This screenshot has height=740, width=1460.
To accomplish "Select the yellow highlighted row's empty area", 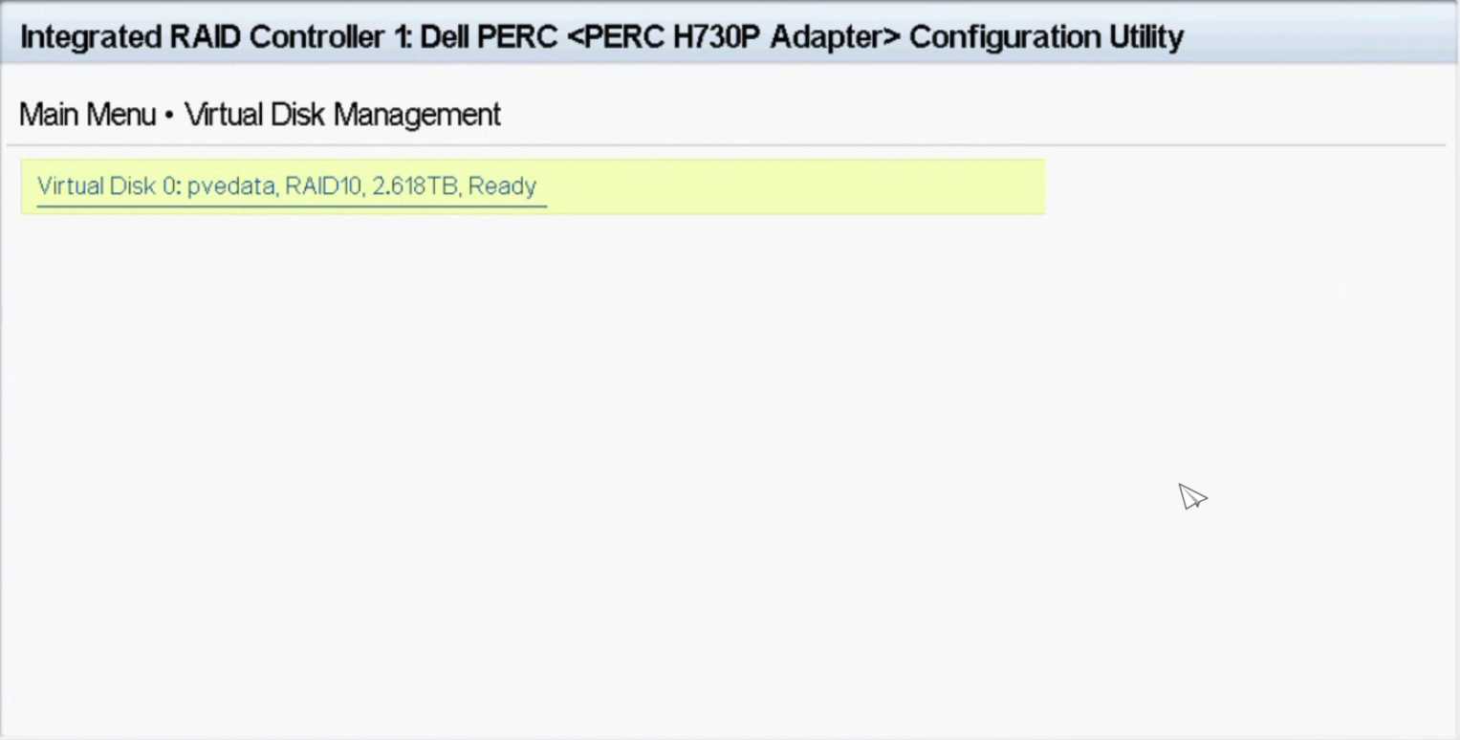I will coord(794,186).
